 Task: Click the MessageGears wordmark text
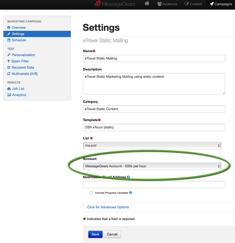(x=119, y=4)
